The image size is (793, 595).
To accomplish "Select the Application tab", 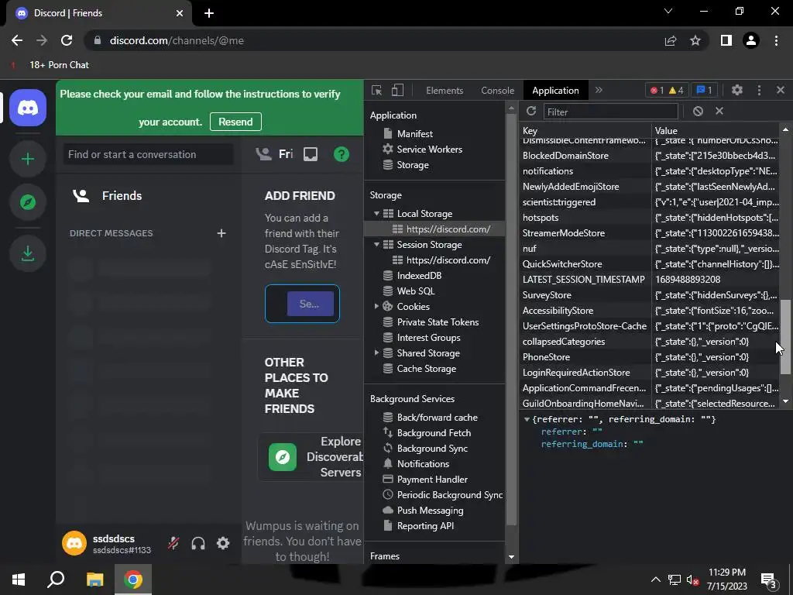I will pos(555,91).
